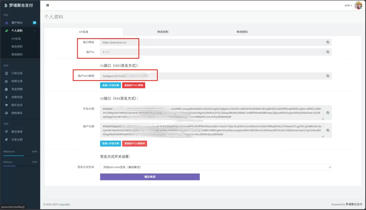Copy the 商户MD5密钥 with copy icon
Viewport: 366px width, 210px height.
(x=327, y=76)
